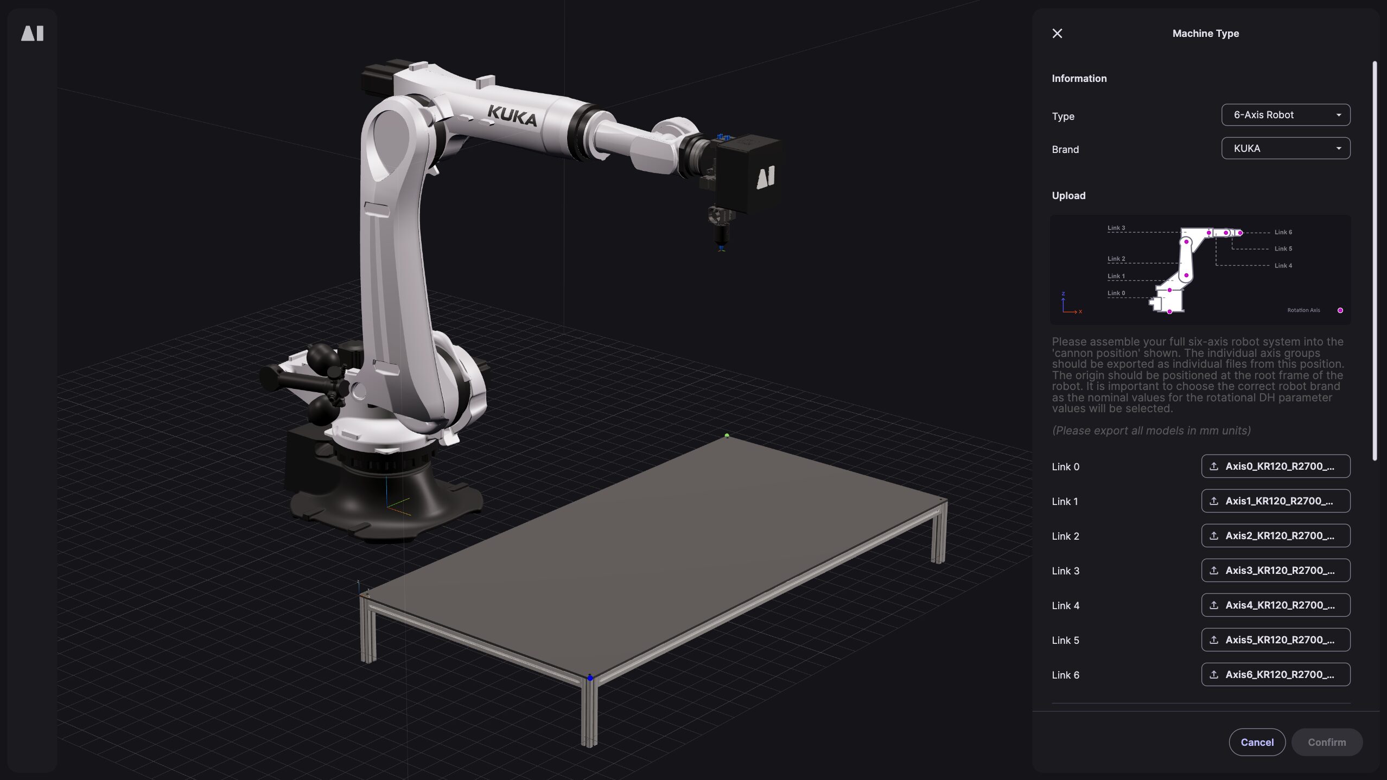Click the upload icon on the Link 1 row
Screen dimensions: 1387x780
point(1215,501)
